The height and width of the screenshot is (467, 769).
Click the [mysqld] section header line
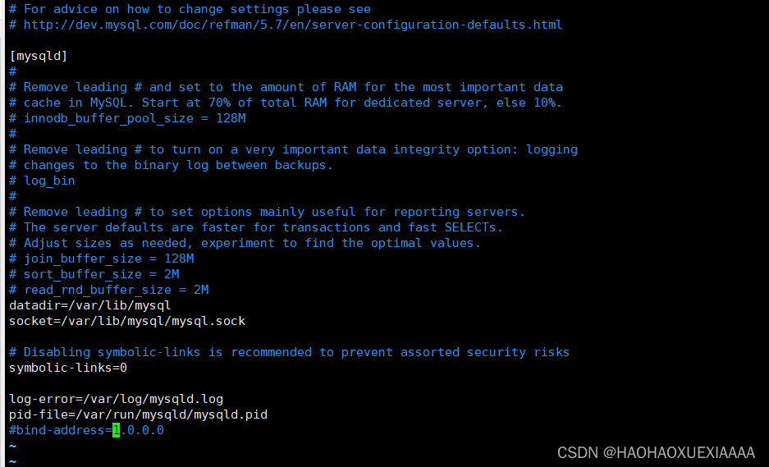click(39, 56)
